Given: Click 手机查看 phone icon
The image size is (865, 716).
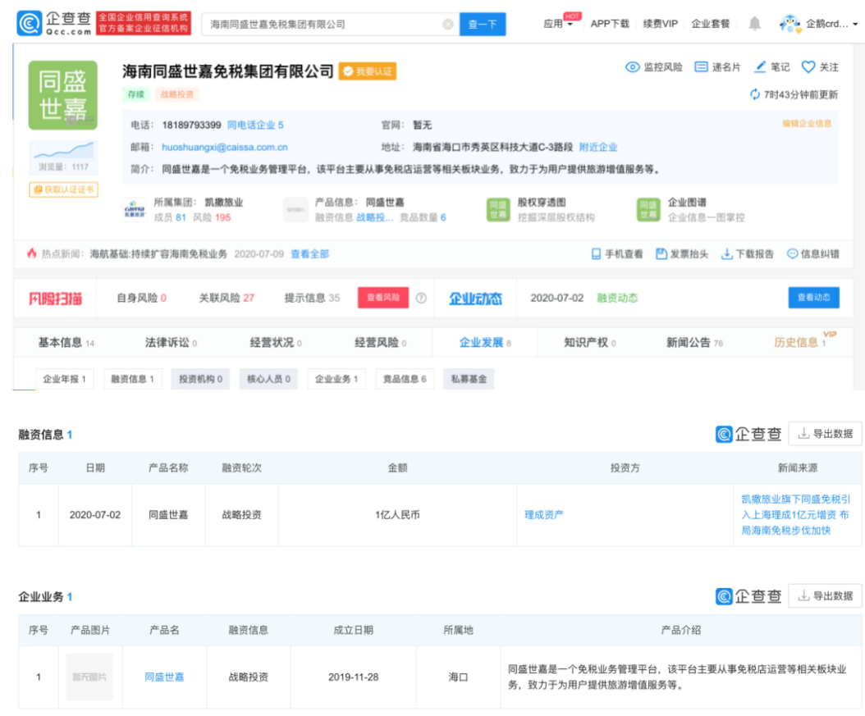Looking at the screenshot, I should 596,254.
